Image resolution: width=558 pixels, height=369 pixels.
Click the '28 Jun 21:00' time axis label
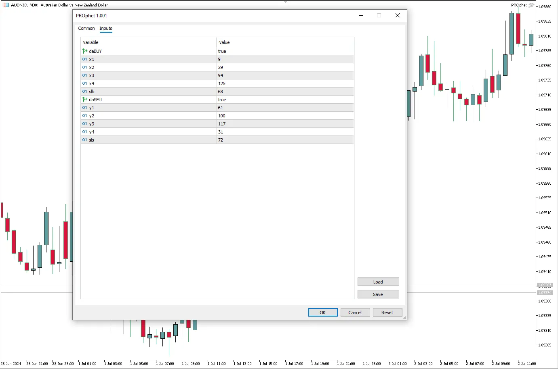click(x=37, y=364)
